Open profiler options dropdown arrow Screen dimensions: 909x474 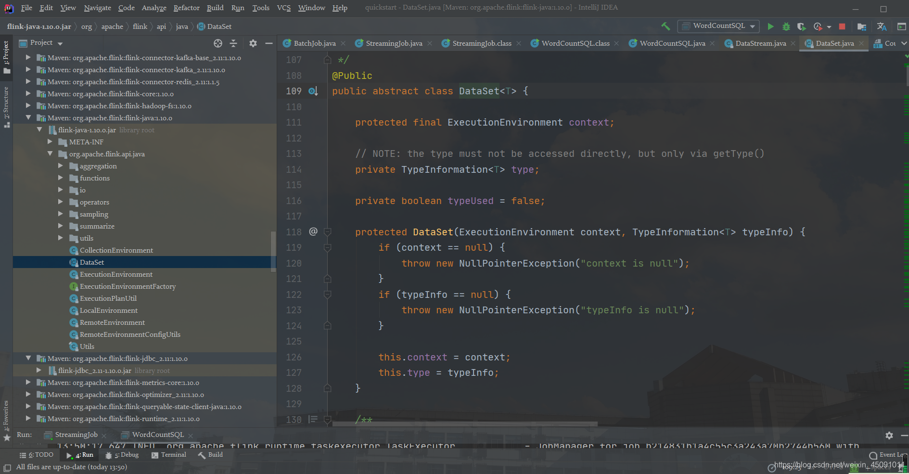point(829,27)
